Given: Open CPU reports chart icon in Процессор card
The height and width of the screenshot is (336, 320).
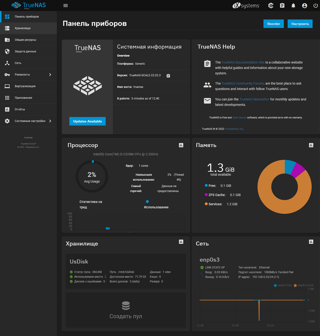Looking at the screenshot, I should tap(181, 145).
